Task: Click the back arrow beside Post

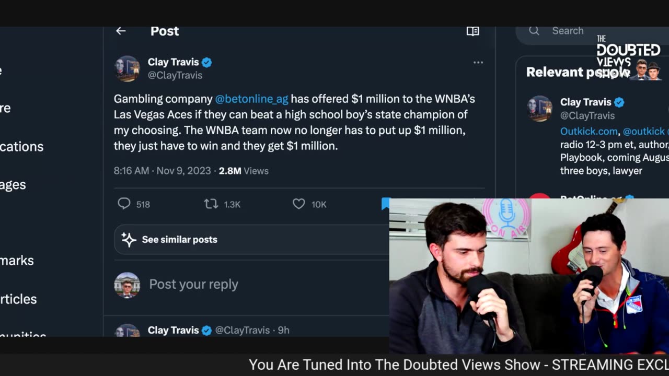Action: [x=121, y=31]
